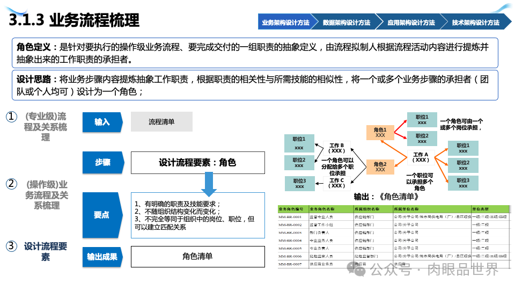Click the note 一个角色可以分配给多个职位承担
The width and height of the screenshot is (515, 290).
tap(337, 166)
